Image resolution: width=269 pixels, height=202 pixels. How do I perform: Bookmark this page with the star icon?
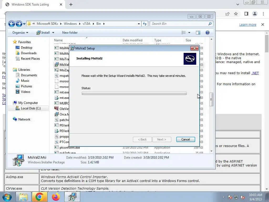pos(236,14)
